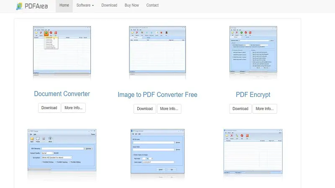This screenshot has width=335, height=188.
Task: View More Info for Image to PDF Converter
Action: click(169, 109)
